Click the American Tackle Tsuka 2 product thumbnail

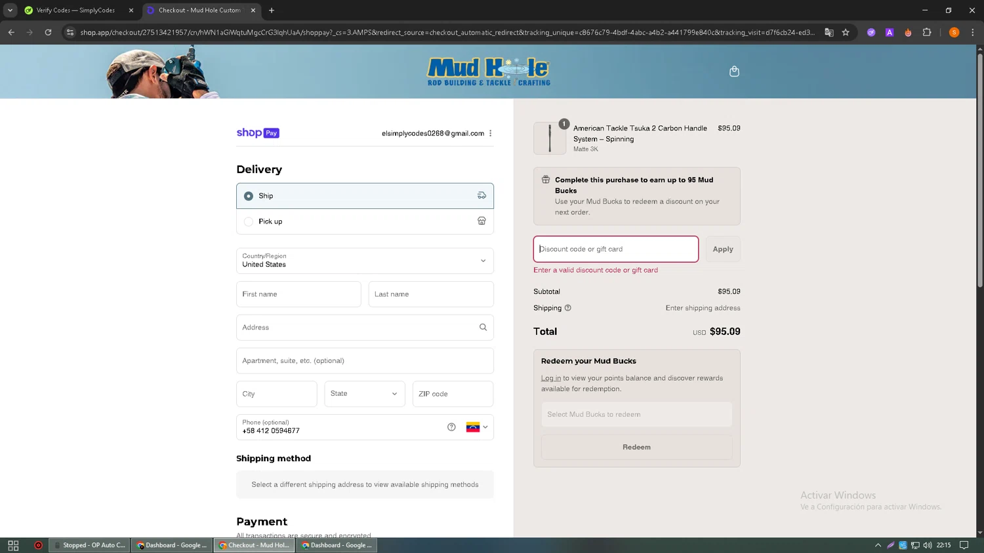click(x=550, y=138)
